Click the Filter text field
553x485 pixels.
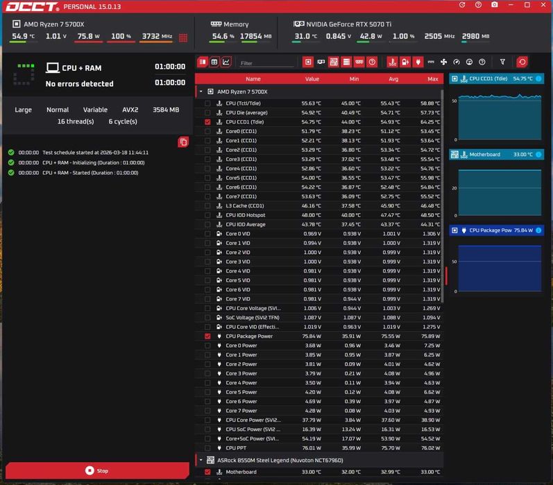pyautogui.click(x=266, y=63)
